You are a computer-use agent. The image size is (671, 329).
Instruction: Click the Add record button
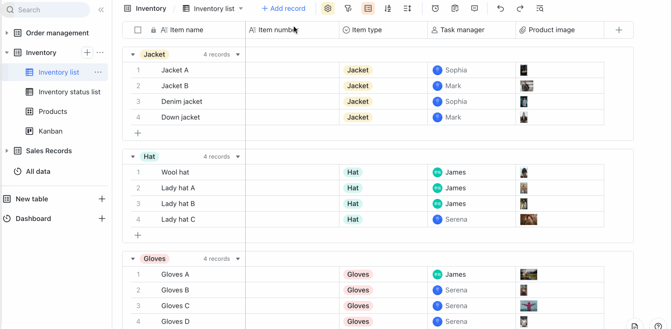tap(284, 8)
